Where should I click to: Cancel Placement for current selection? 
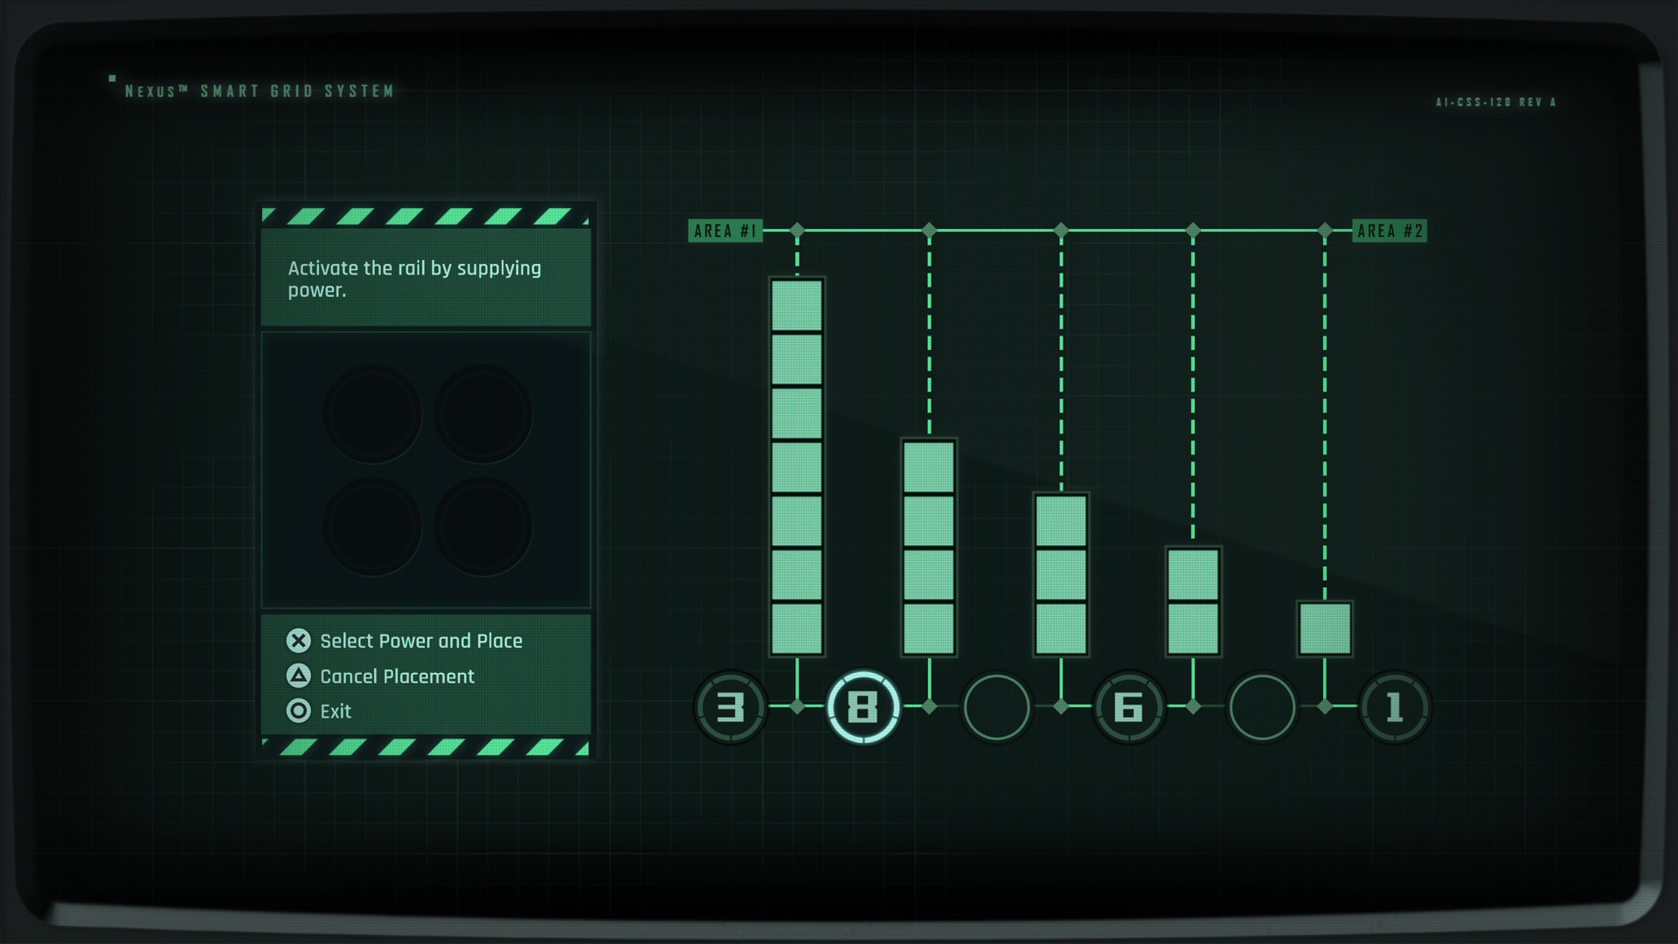[x=395, y=676]
